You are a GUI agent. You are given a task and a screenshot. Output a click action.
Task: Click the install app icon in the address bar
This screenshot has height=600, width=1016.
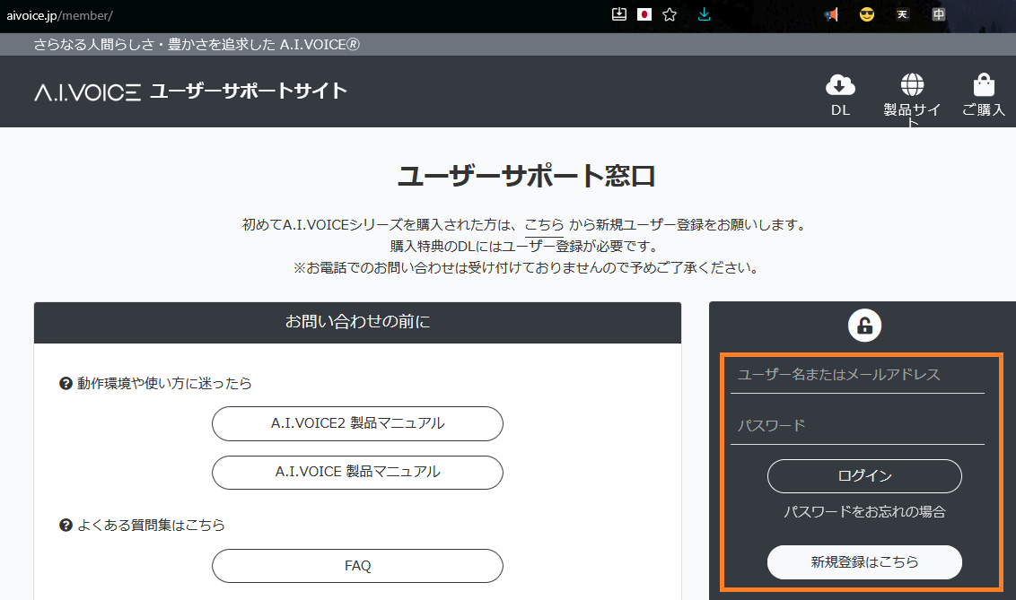pos(618,14)
